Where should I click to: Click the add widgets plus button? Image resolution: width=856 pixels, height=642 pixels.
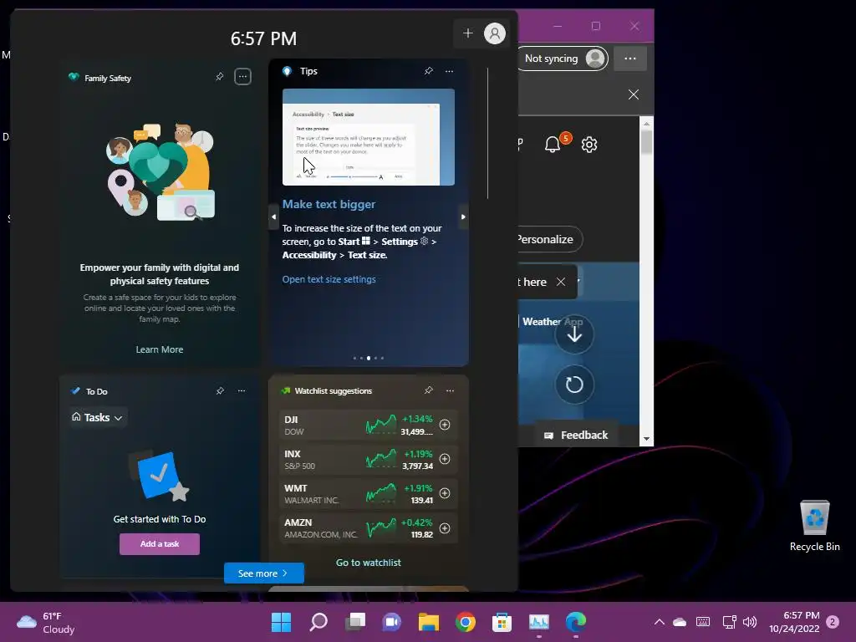[468, 33]
